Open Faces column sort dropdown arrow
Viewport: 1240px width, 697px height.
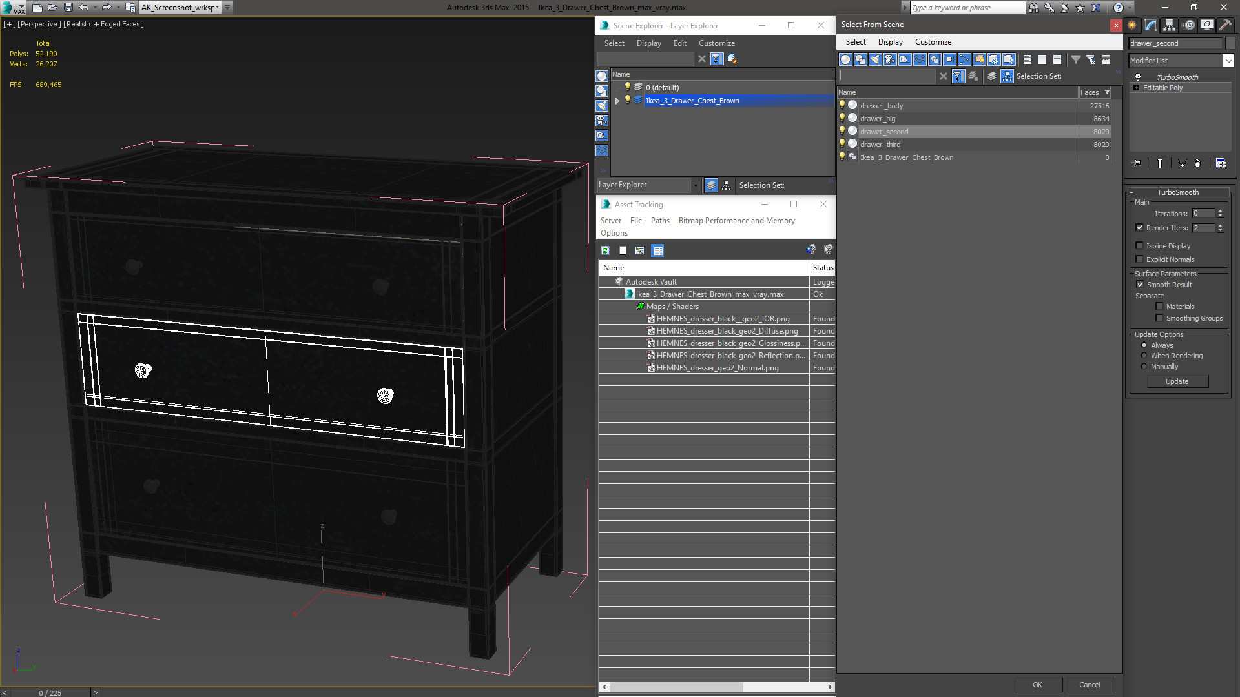(x=1107, y=92)
